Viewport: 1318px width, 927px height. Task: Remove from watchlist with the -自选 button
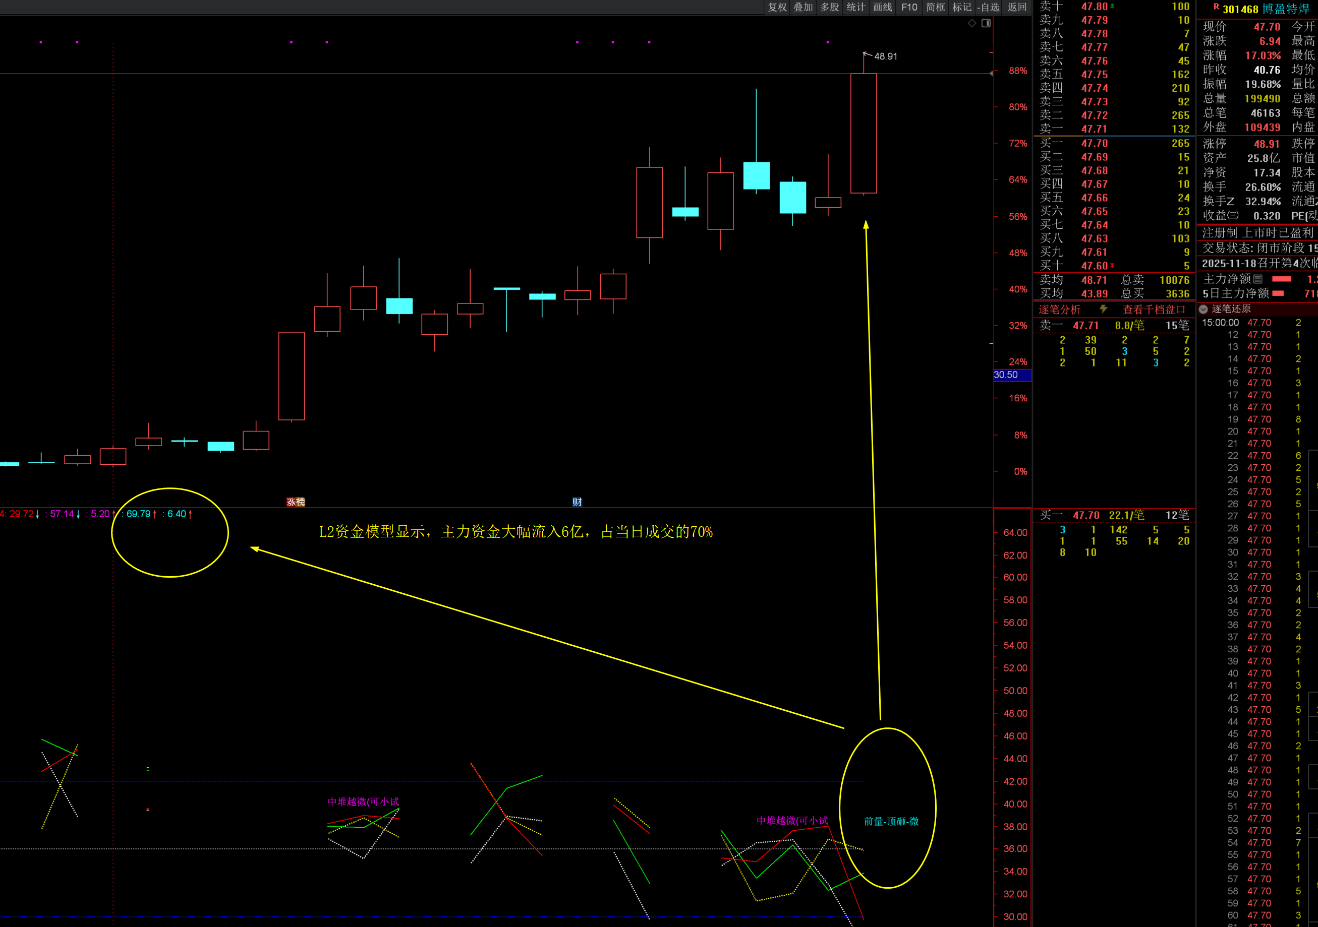[x=988, y=7]
